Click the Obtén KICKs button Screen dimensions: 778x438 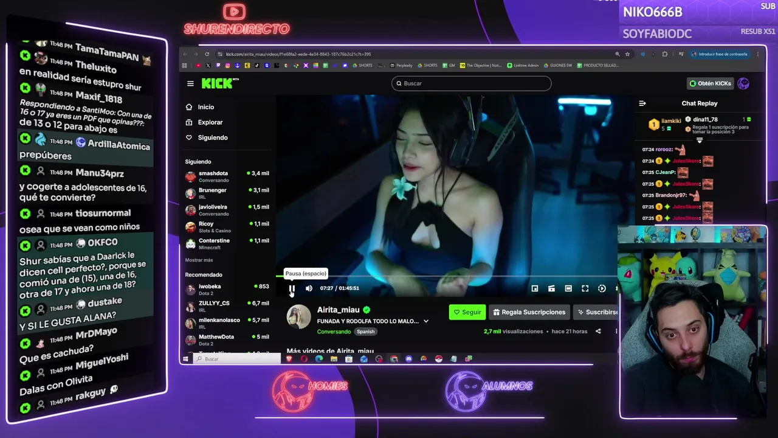[710, 83]
